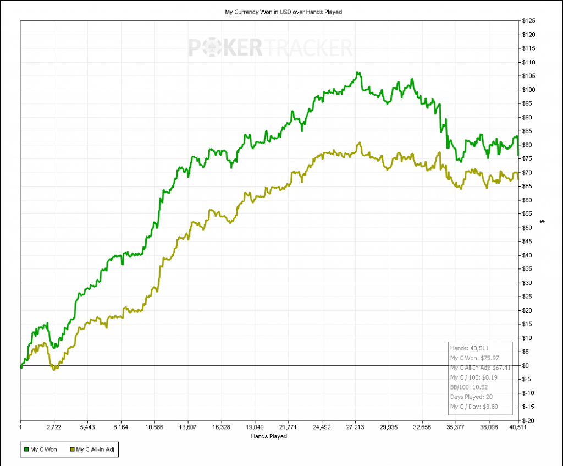Click the y-axis tick label "$55"
Screen dimensions: 563x466
tap(527, 214)
